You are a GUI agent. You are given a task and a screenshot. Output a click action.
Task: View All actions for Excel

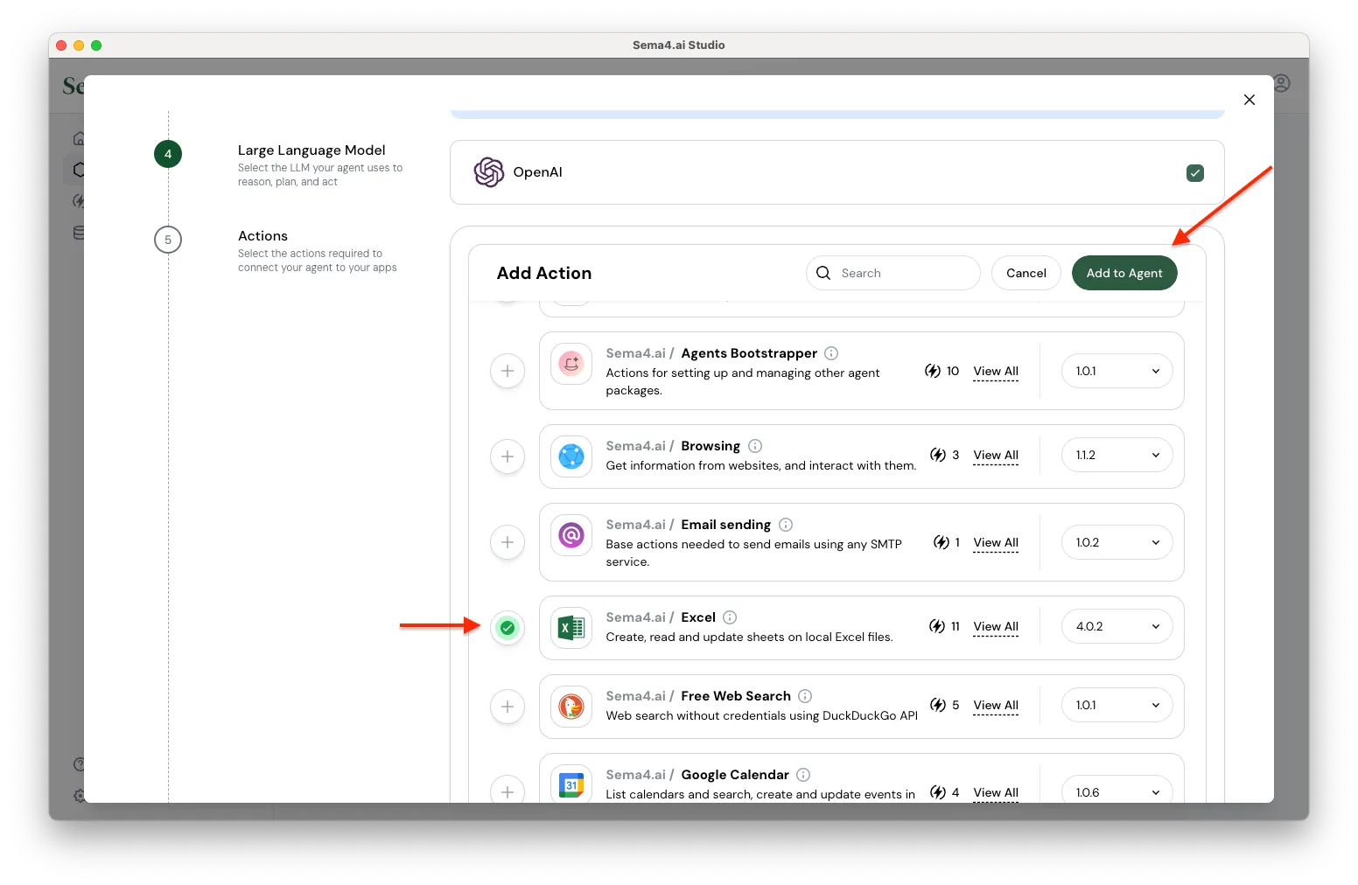click(996, 626)
